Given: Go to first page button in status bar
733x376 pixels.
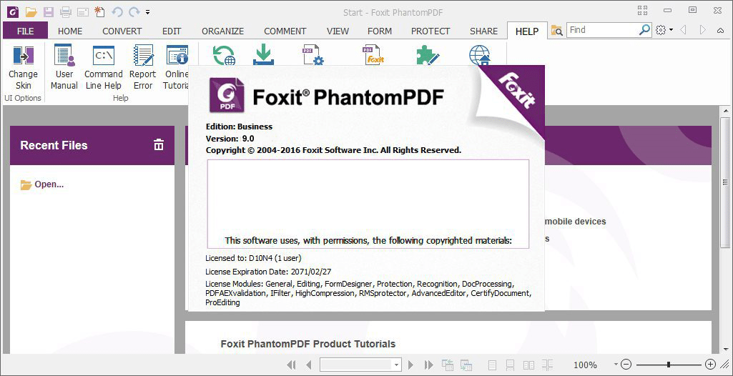Looking at the screenshot, I should 291,365.
